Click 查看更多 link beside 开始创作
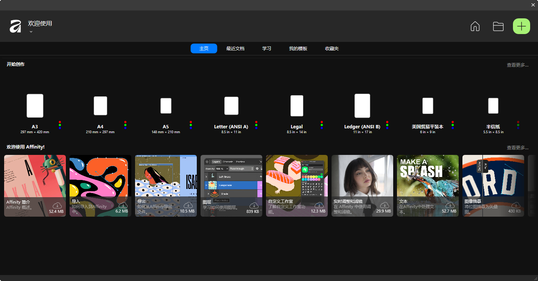 518,65
